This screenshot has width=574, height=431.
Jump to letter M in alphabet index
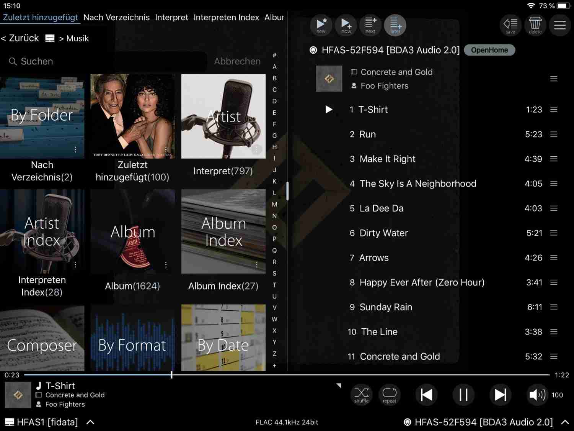coord(274,205)
